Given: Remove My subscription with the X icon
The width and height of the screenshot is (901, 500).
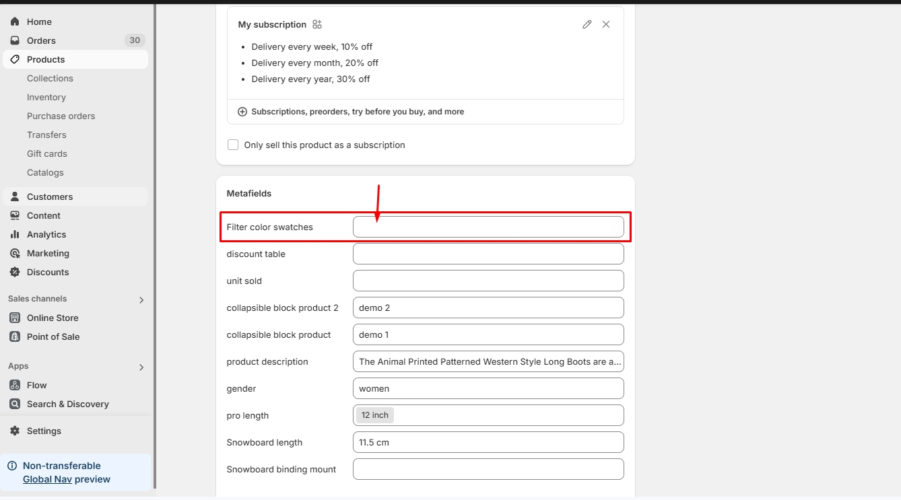Looking at the screenshot, I should [x=606, y=24].
